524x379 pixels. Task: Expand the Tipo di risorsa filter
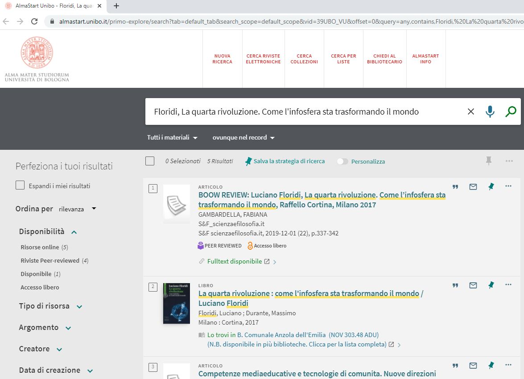pyautogui.click(x=50, y=306)
